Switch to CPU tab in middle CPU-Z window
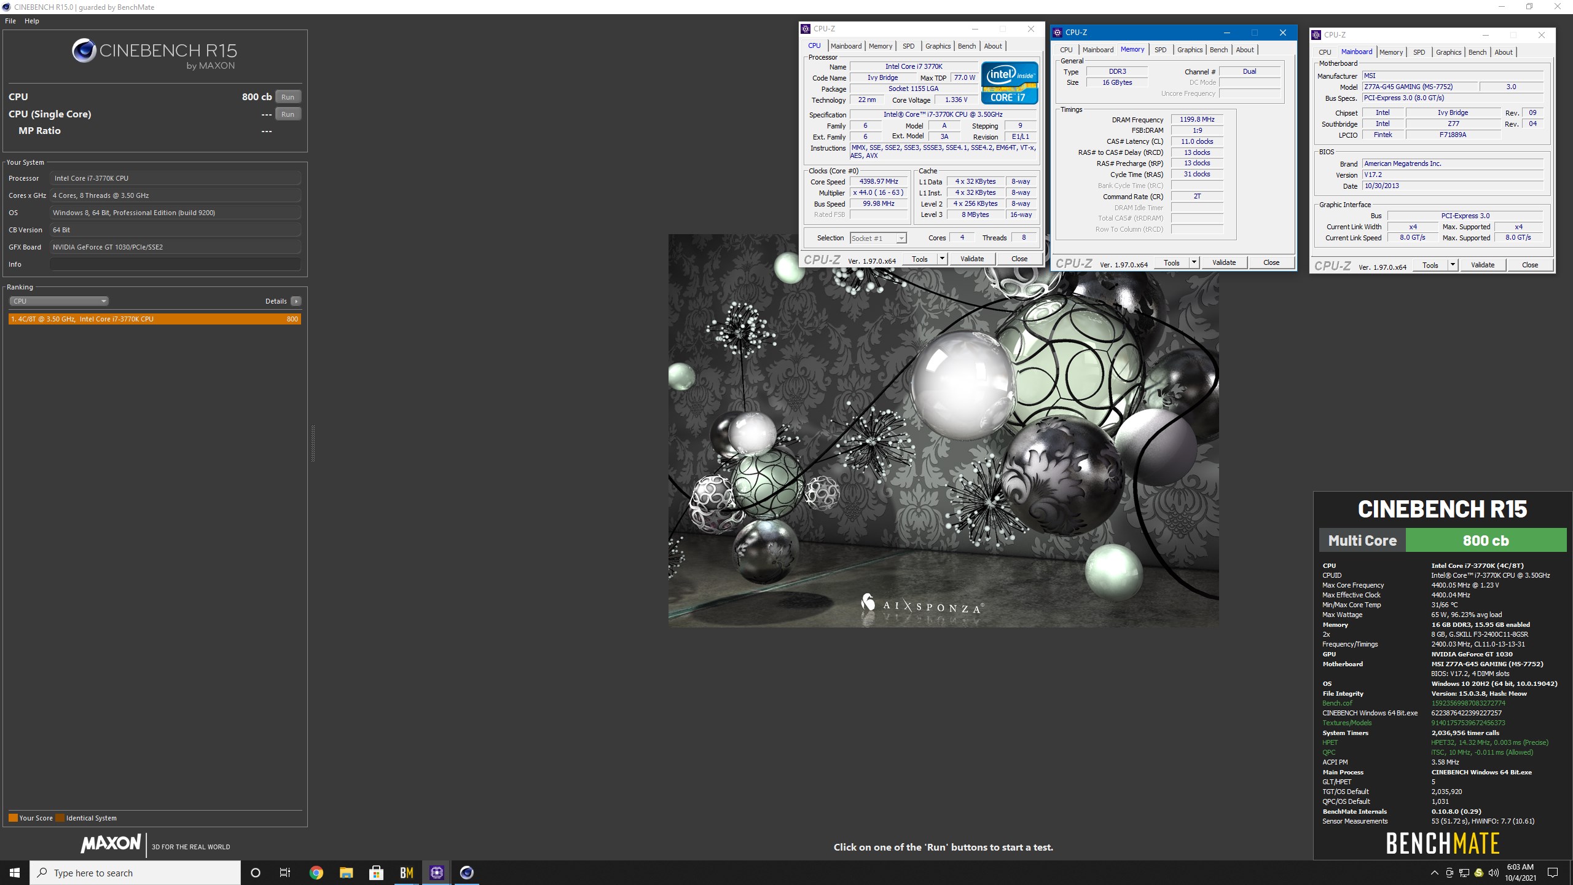Screen dimensions: 1573x885 [1067, 50]
